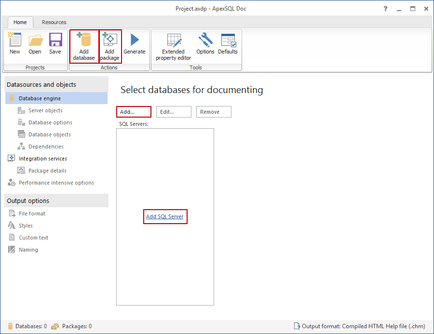Click the Output options header
Screen dimensions: 434x334
(x=56, y=200)
